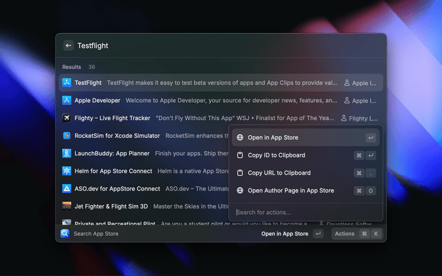Screen dimensions: 442x276
Task: Click the TestFlight description text
Action: (222, 83)
